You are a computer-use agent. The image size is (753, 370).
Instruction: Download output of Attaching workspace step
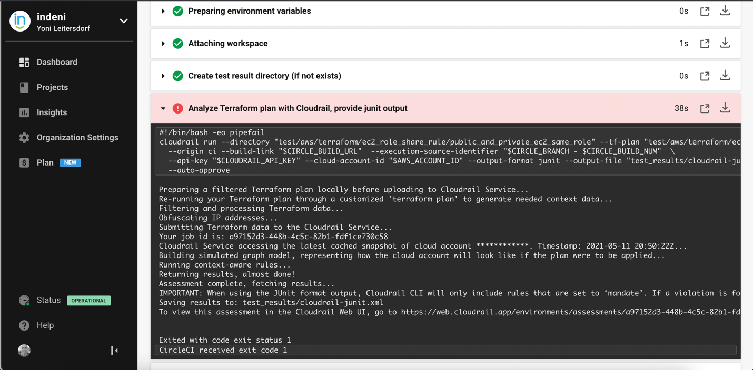(725, 43)
